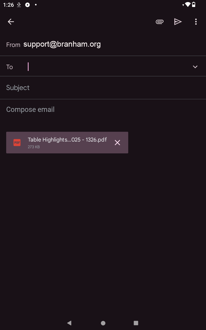Tap the Wi-Fi signal status icon

click(x=188, y=4)
